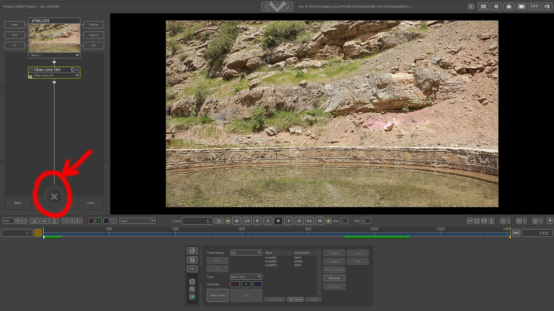Viewport: 554px width, 311px height.
Task: Zoom in with the plus icon
Action: (18, 221)
